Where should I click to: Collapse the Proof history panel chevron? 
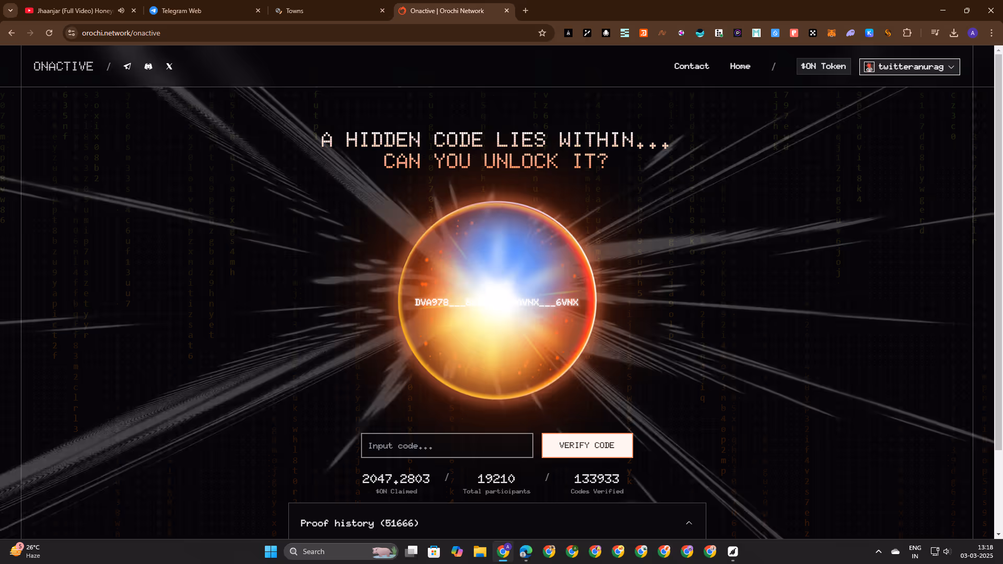point(689,523)
